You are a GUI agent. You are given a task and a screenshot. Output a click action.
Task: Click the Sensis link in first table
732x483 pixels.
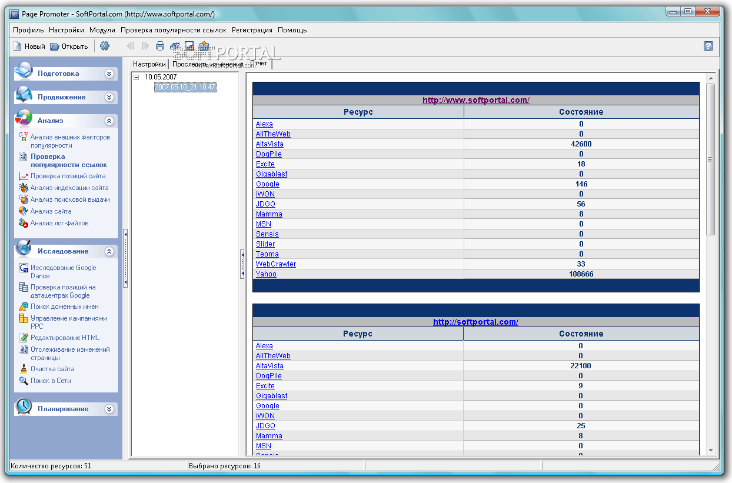point(267,234)
